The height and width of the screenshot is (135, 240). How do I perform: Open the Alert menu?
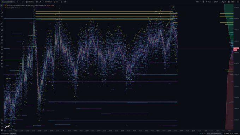click(x=216, y=2)
